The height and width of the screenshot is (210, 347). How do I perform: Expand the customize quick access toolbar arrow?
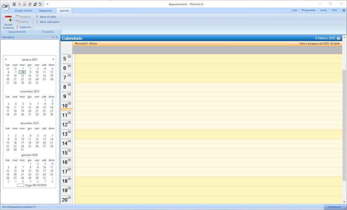[x=47, y=4]
